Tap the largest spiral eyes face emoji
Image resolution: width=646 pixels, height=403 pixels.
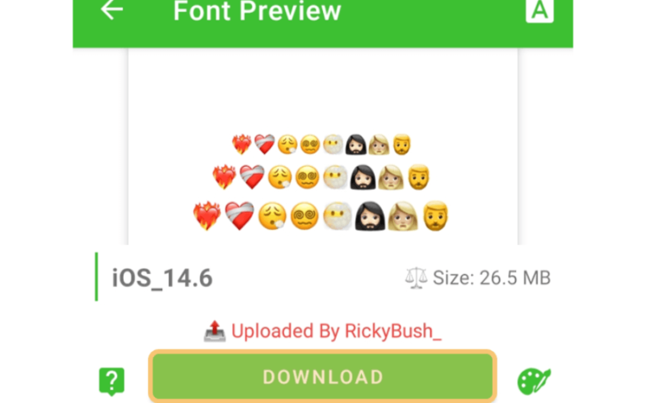pyautogui.click(x=304, y=216)
